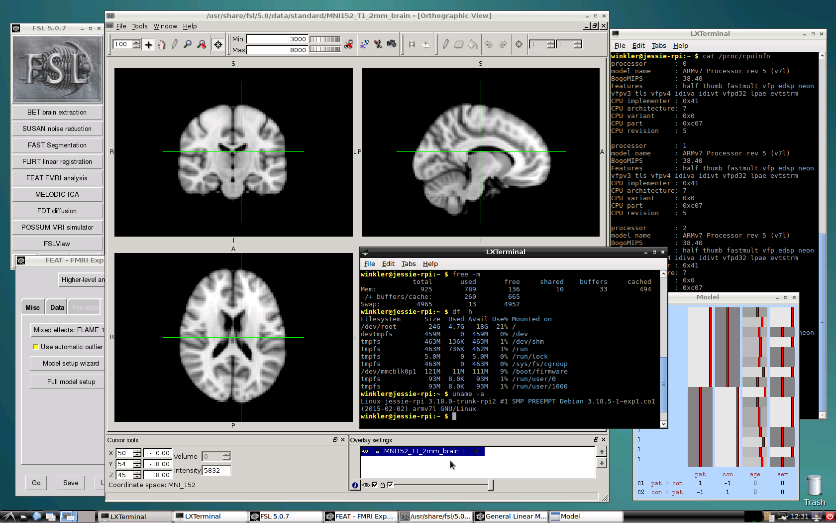Screen dimensions: 836x523
Task: Open 'MELODIC ICA' from FSL menu
Action: pos(57,195)
